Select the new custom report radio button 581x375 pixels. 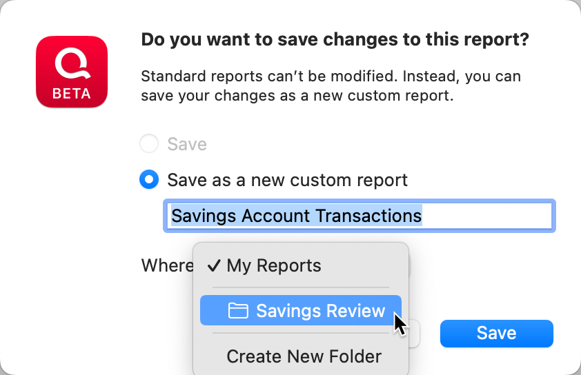149,180
